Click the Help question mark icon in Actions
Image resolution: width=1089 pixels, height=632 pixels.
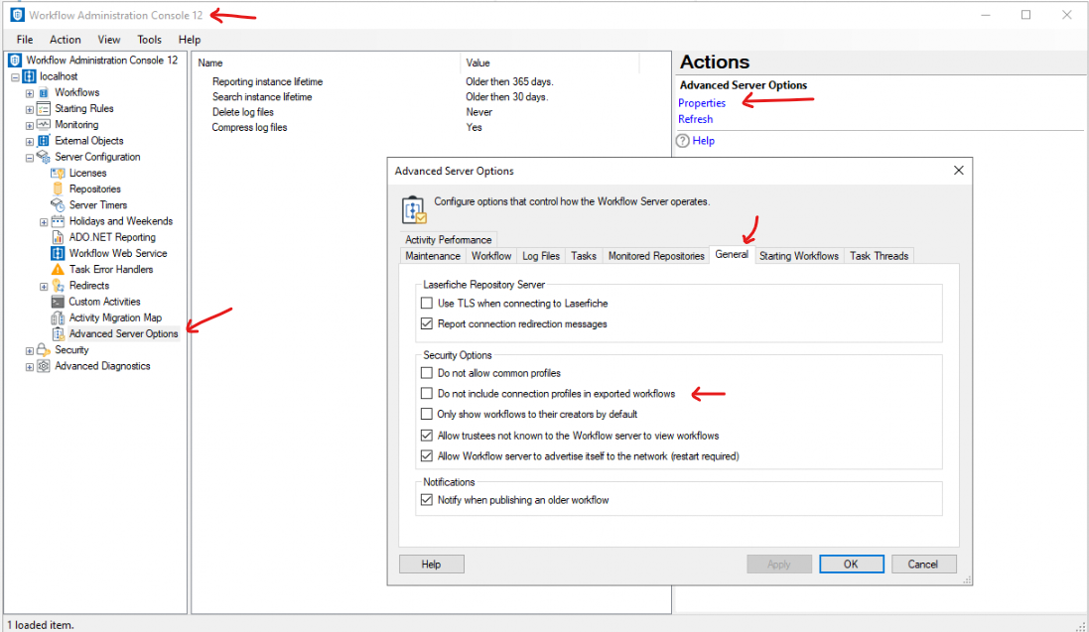coord(683,141)
